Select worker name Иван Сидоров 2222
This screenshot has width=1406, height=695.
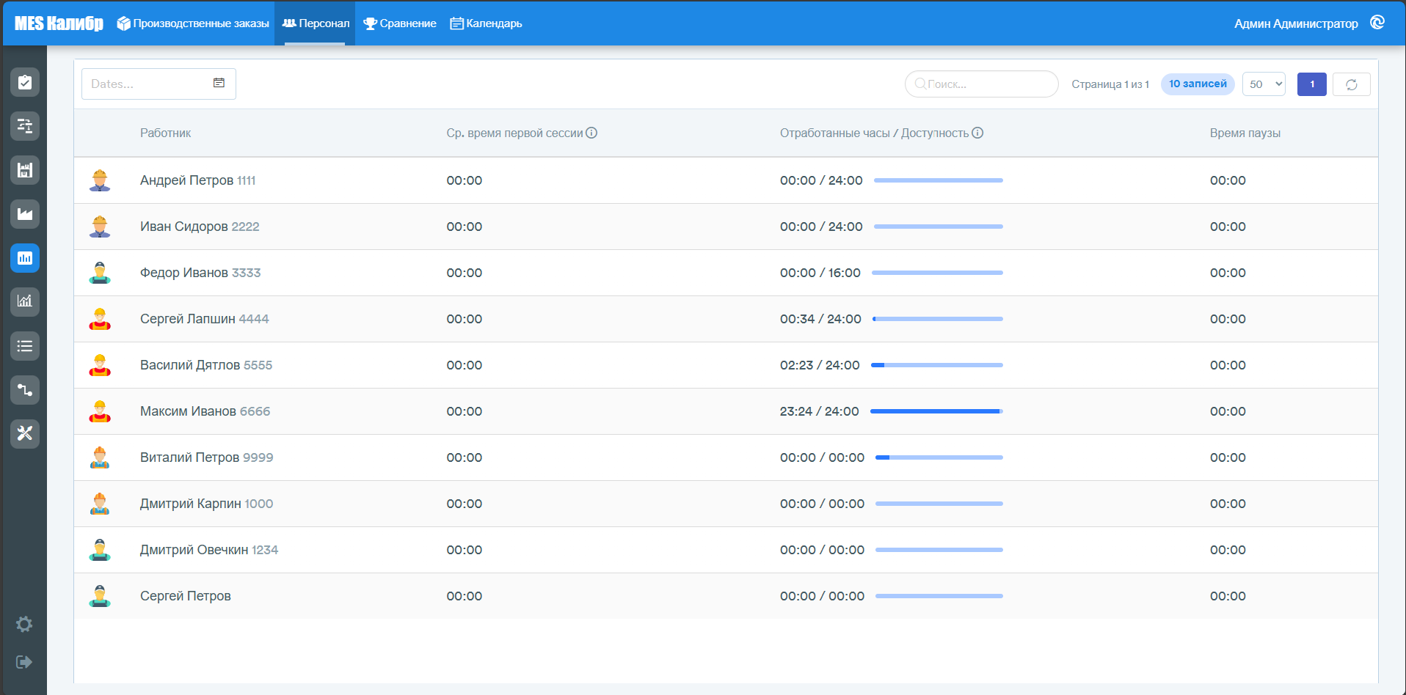tap(200, 227)
